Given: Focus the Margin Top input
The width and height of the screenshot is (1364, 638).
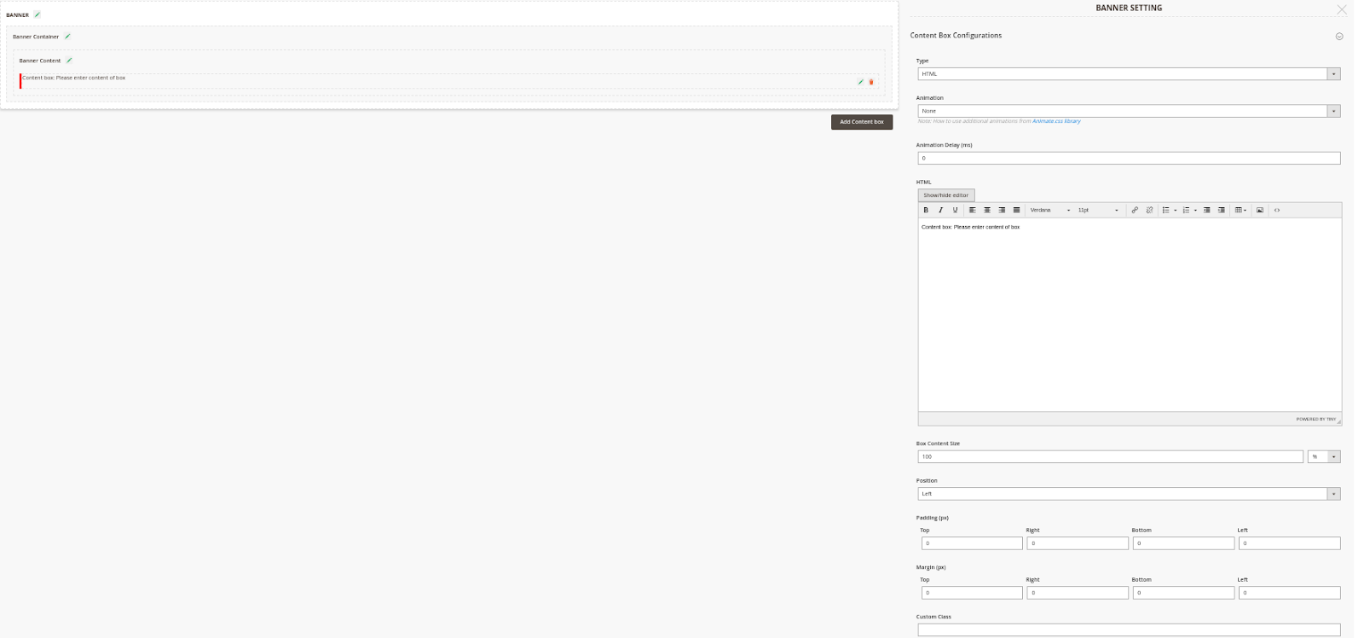Looking at the screenshot, I should click(972, 593).
